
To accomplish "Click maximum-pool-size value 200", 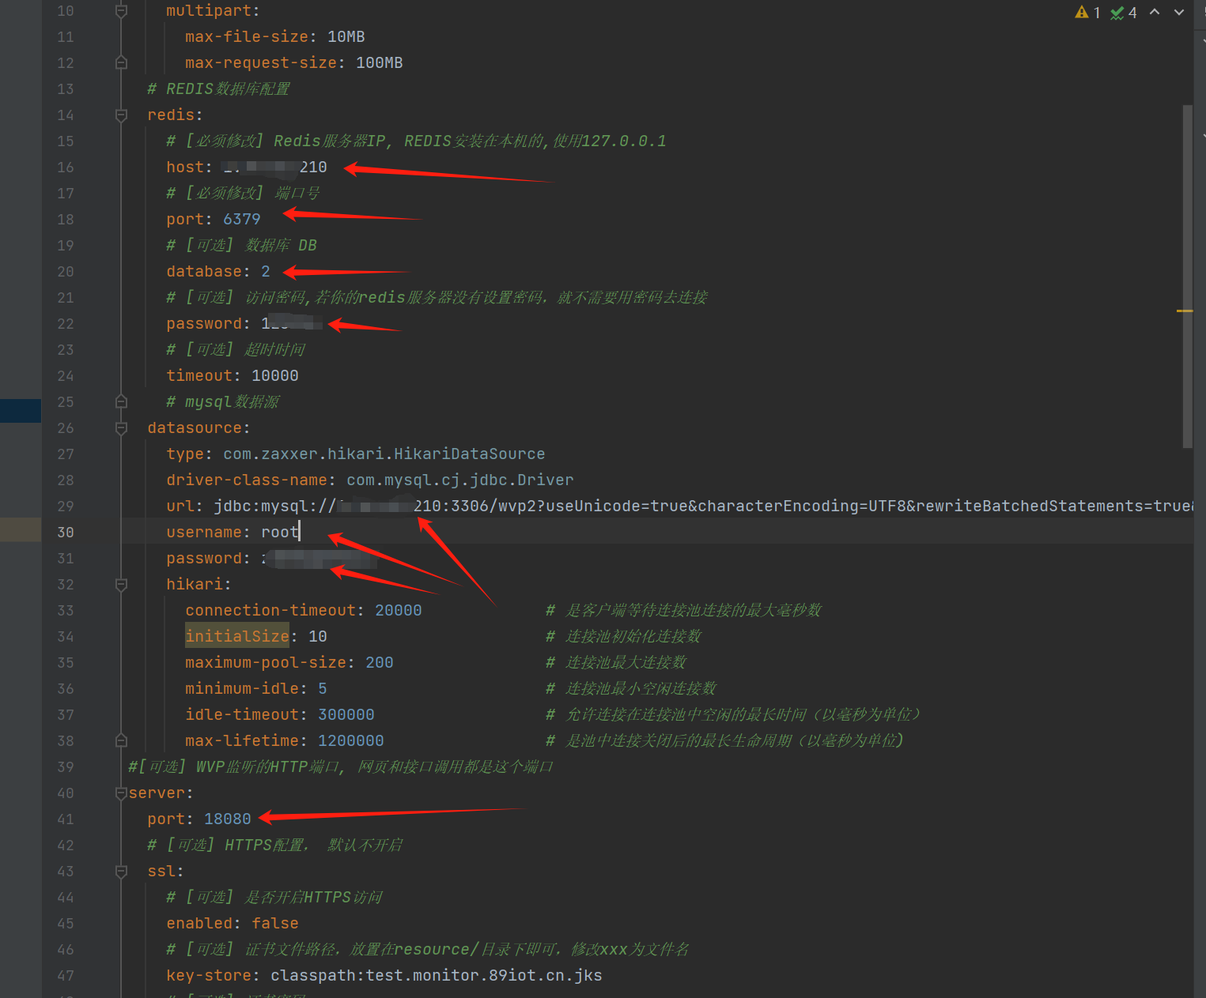I will point(380,663).
